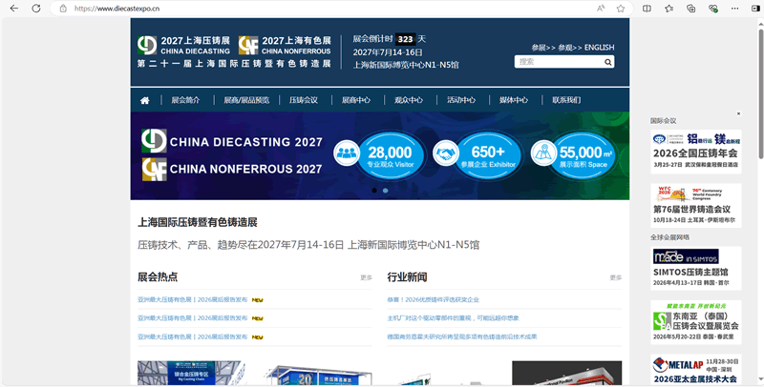
Task: Open the 2026全国压铸年会 sidebar banner
Action: [x=696, y=151]
